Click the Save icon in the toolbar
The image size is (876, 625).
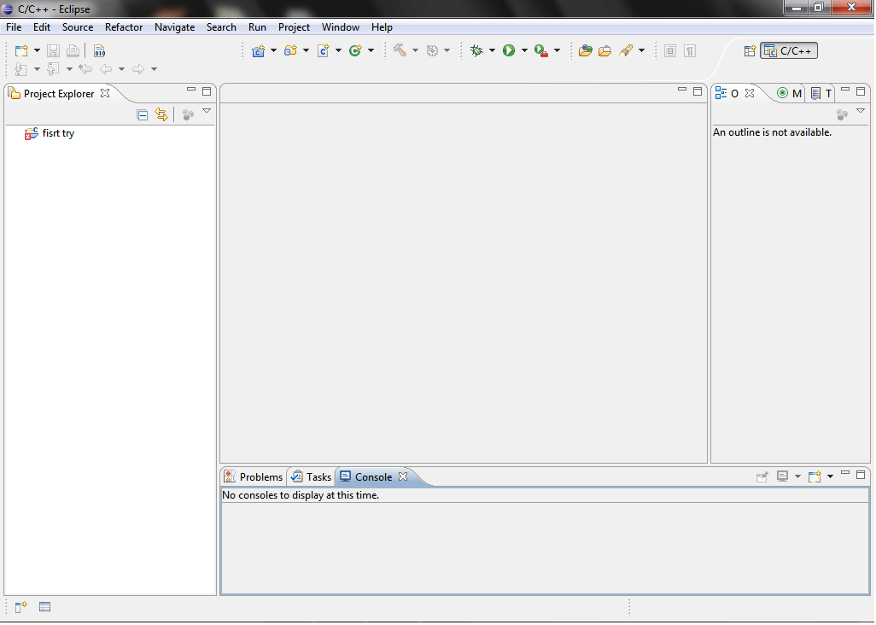point(53,50)
